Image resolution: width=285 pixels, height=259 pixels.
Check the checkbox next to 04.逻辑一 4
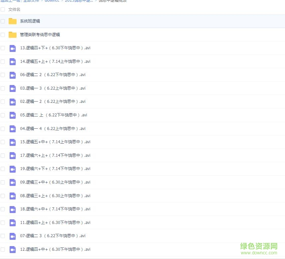3,128
